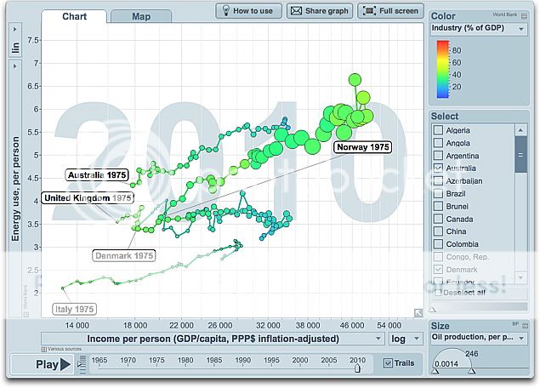Switch to the Map tab

pyautogui.click(x=141, y=16)
